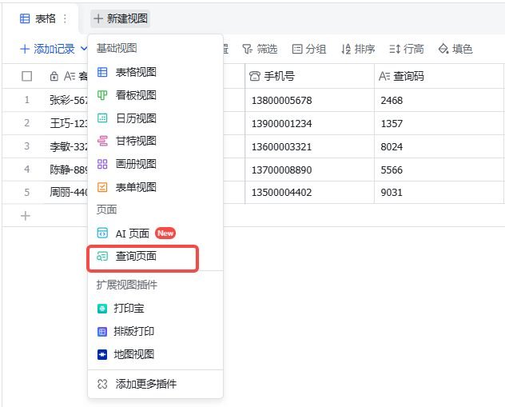Click the plus to add a new row
505x407 pixels.
coord(26,216)
